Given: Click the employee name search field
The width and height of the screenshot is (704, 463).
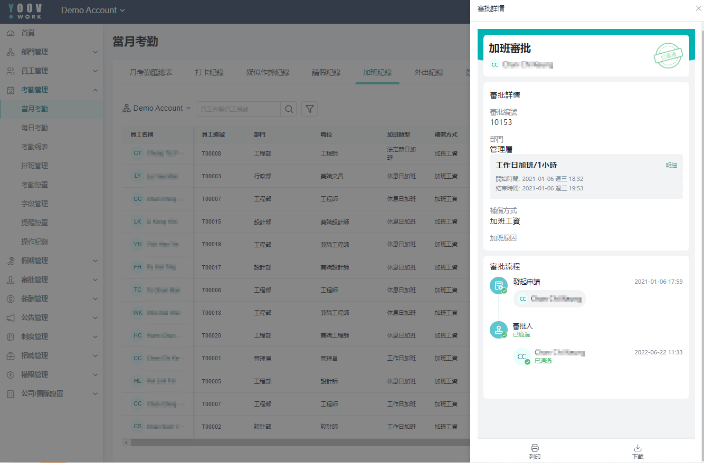Looking at the screenshot, I should click(x=239, y=109).
